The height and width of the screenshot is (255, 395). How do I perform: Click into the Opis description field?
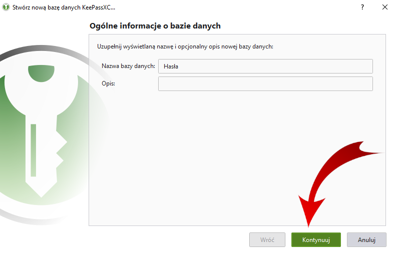265,83
